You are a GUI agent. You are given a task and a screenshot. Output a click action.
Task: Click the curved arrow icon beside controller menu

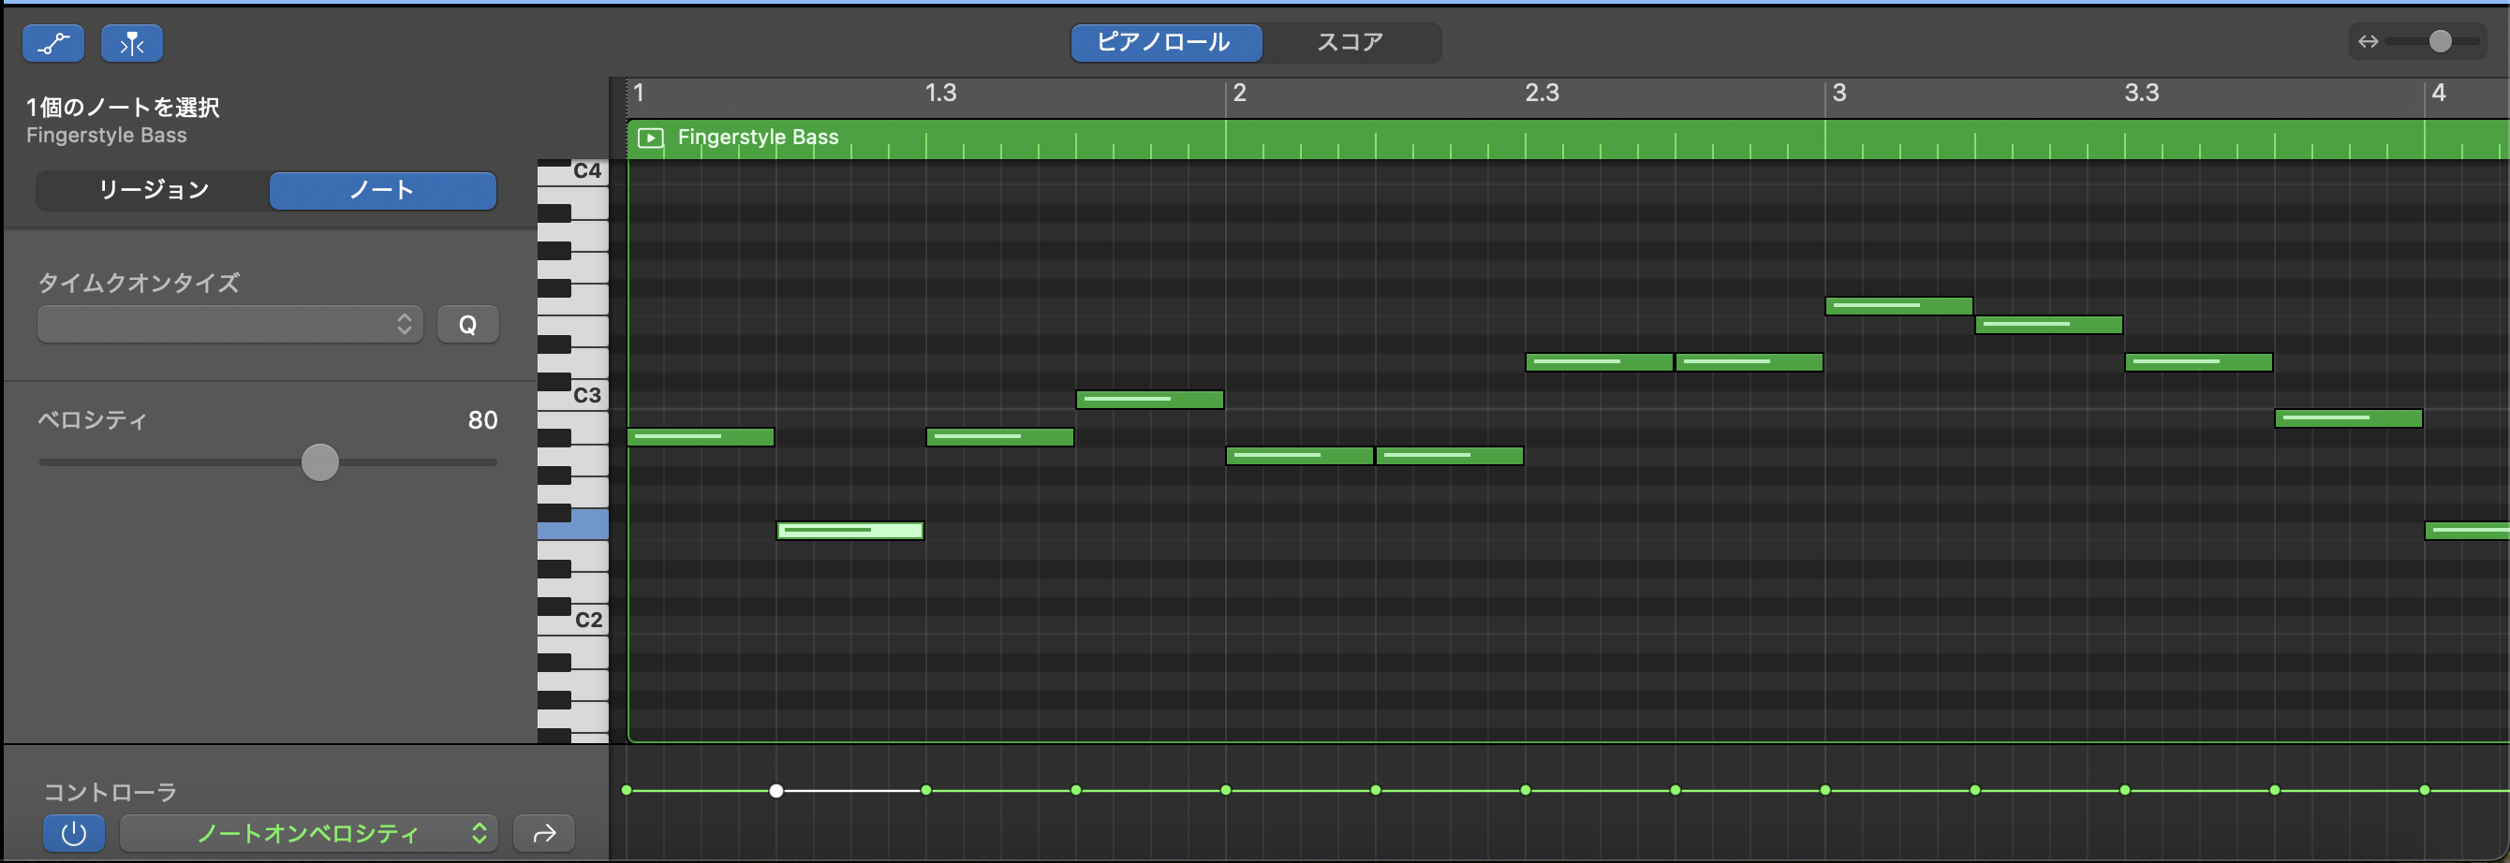click(x=542, y=834)
